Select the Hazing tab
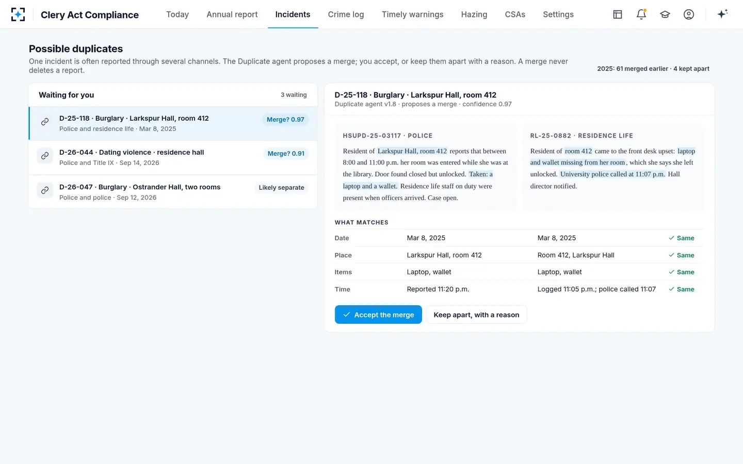The image size is (743, 464). pos(474,14)
